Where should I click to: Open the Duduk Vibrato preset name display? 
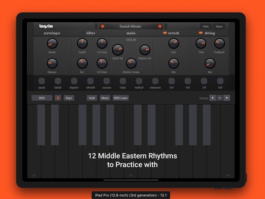click(130, 26)
